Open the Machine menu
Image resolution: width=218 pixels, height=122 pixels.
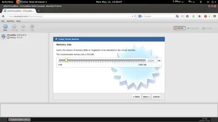(10, 21)
